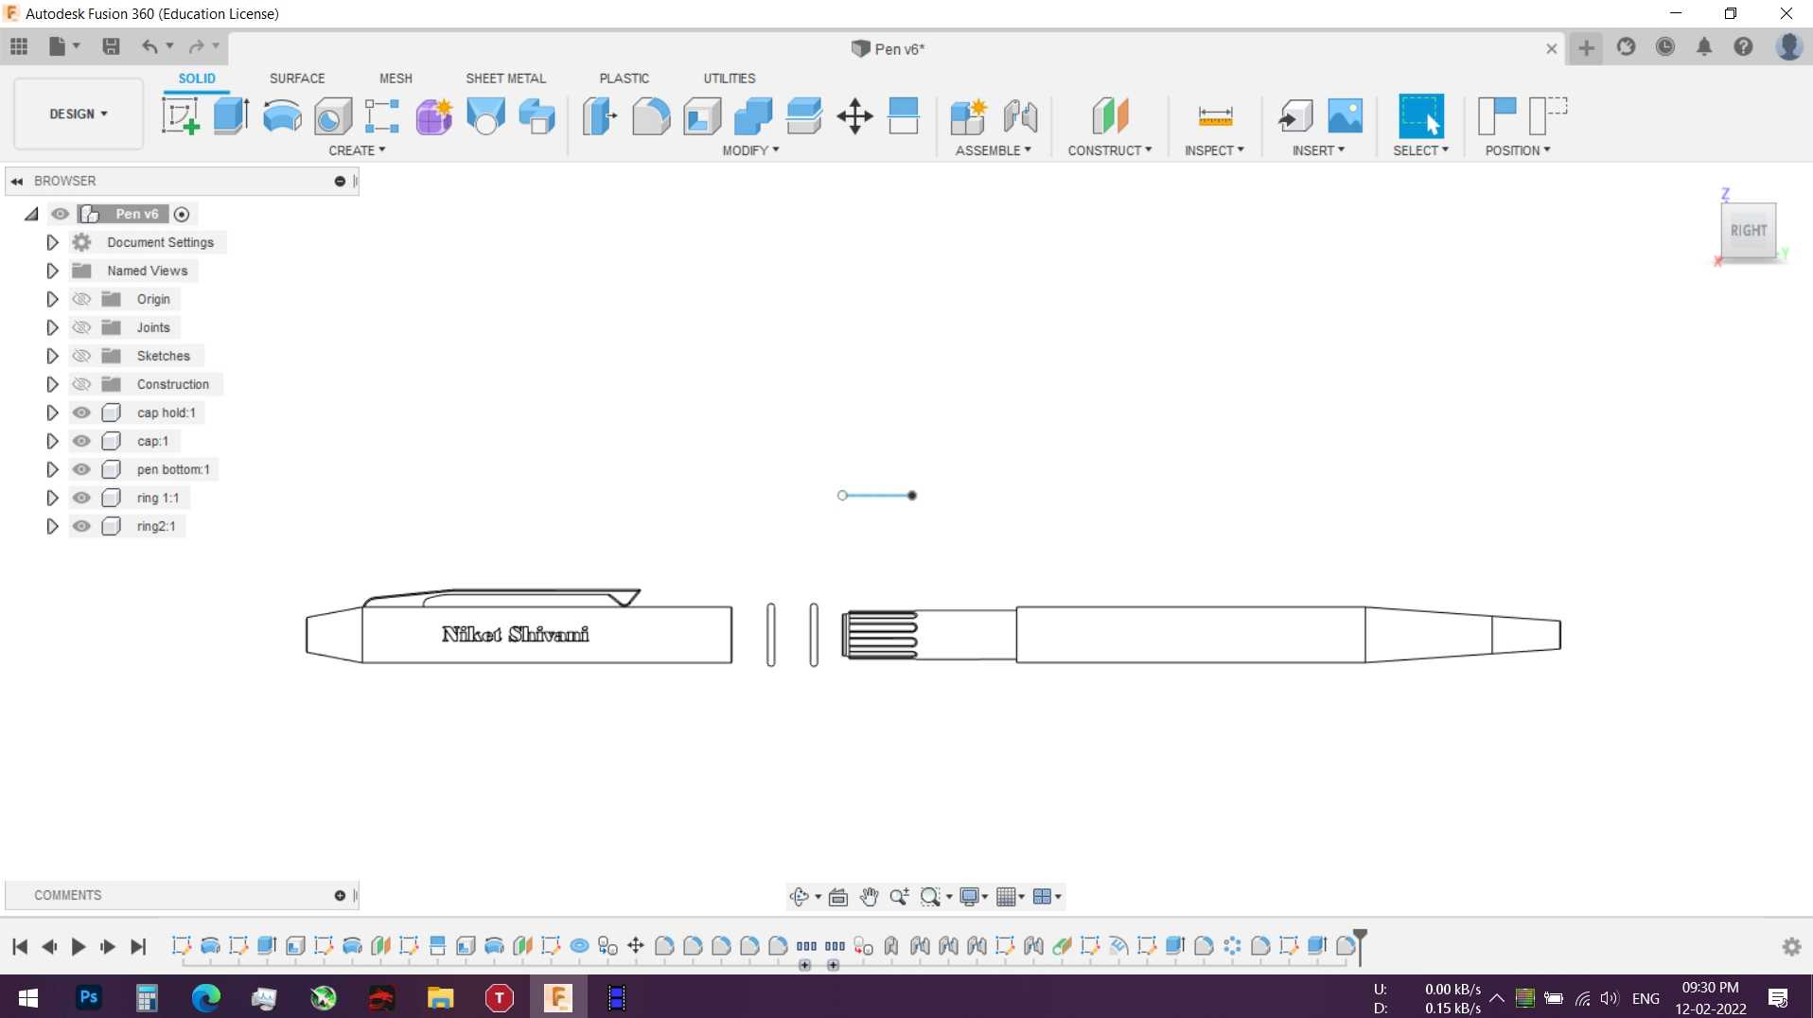Image resolution: width=1813 pixels, height=1018 pixels.
Task: Open the POSITION menu label
Action: (1517, 150)
